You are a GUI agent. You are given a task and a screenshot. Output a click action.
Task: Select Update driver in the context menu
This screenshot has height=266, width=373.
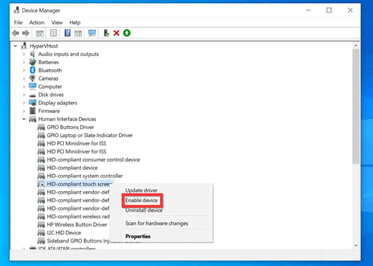click(x=141, y=190)
